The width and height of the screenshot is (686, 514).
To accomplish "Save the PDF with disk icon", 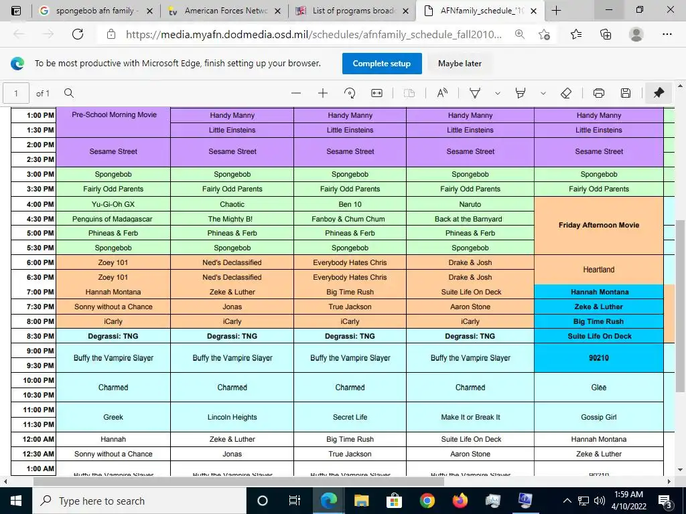I will pos(626,93).
